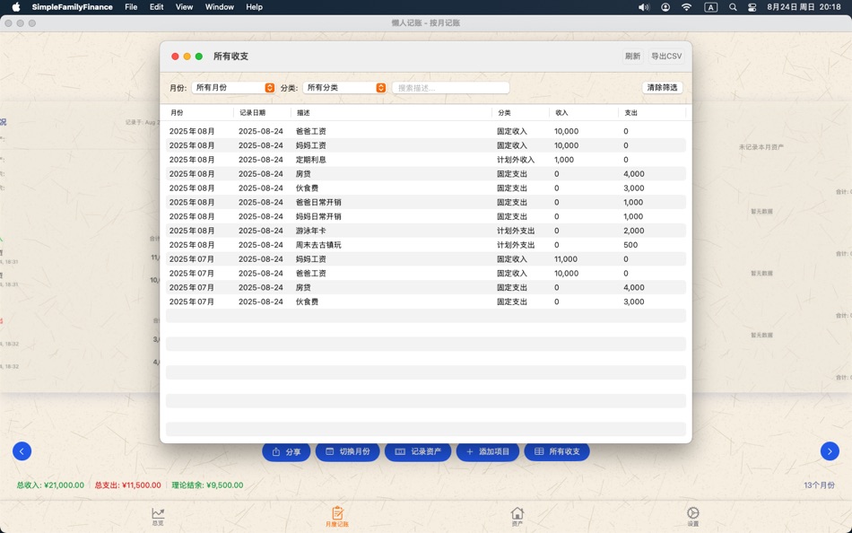
Task: Click the 导出CSV export button
Action: (x=668, y=56)
